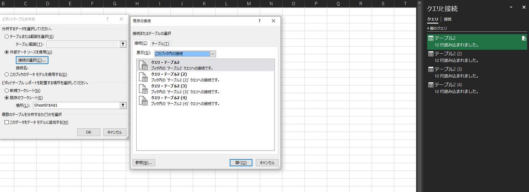Select connection row クエリ - テーブル2 (2)
This screenshot has width=529, height=192.
tap(206, 77)
